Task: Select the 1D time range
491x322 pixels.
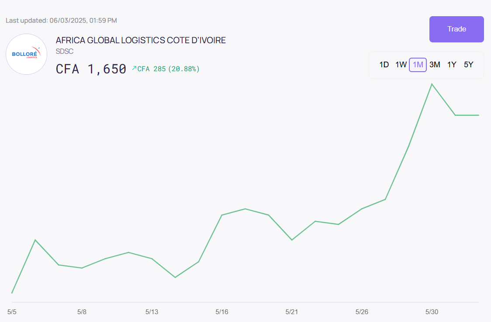Action: coord(384,65)
